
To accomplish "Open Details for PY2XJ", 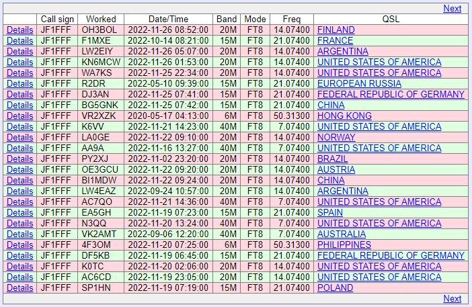I will [x=20, y=159].
